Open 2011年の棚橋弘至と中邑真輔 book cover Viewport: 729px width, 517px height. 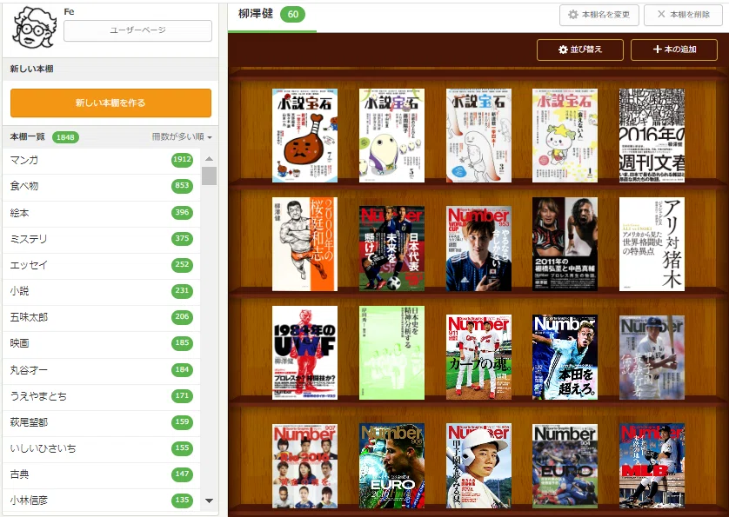565,244
